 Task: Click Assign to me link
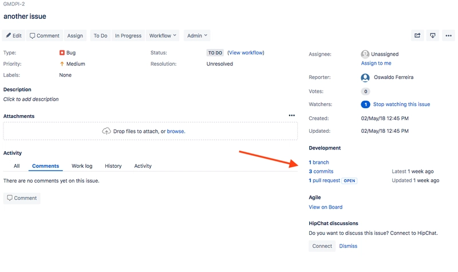376,63
